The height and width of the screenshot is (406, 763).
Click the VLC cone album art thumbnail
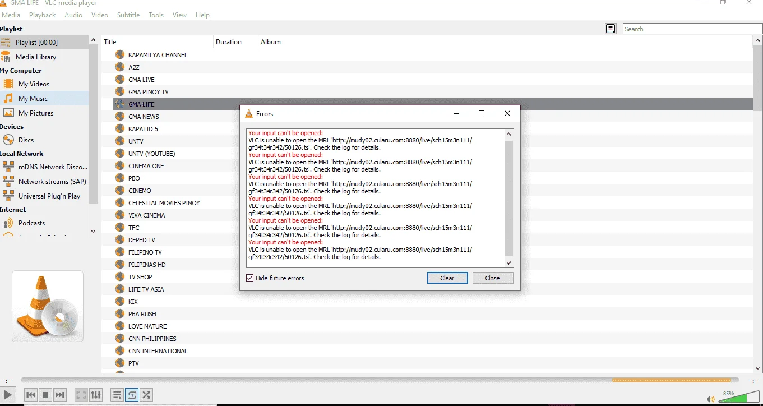tap(48, 306)
